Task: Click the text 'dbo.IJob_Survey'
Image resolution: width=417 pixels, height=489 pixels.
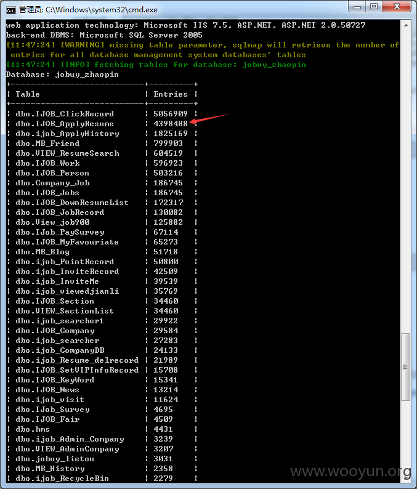Action: [53, 410]
